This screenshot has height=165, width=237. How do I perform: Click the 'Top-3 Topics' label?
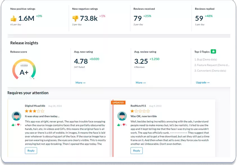(x=202, y=52)
